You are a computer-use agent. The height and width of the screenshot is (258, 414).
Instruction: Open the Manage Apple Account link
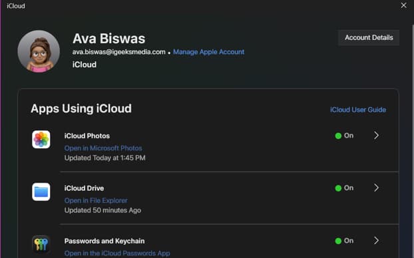(x=208, y=52)
